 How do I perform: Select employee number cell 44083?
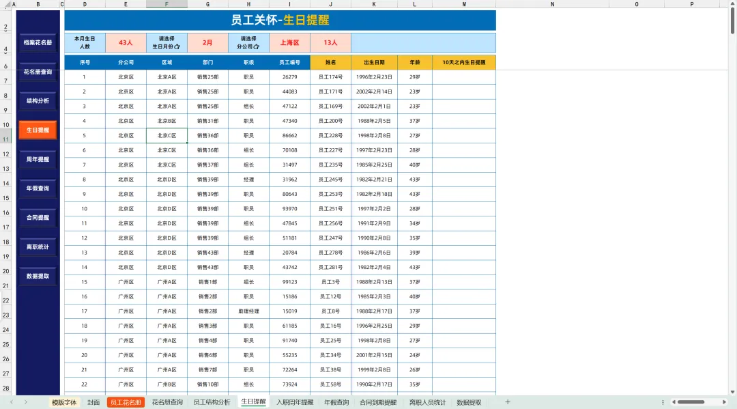coord(289,91)
